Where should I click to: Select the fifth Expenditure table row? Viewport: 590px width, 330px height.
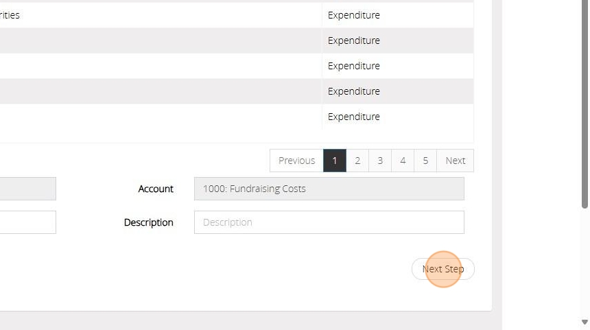tap(353, 117)
